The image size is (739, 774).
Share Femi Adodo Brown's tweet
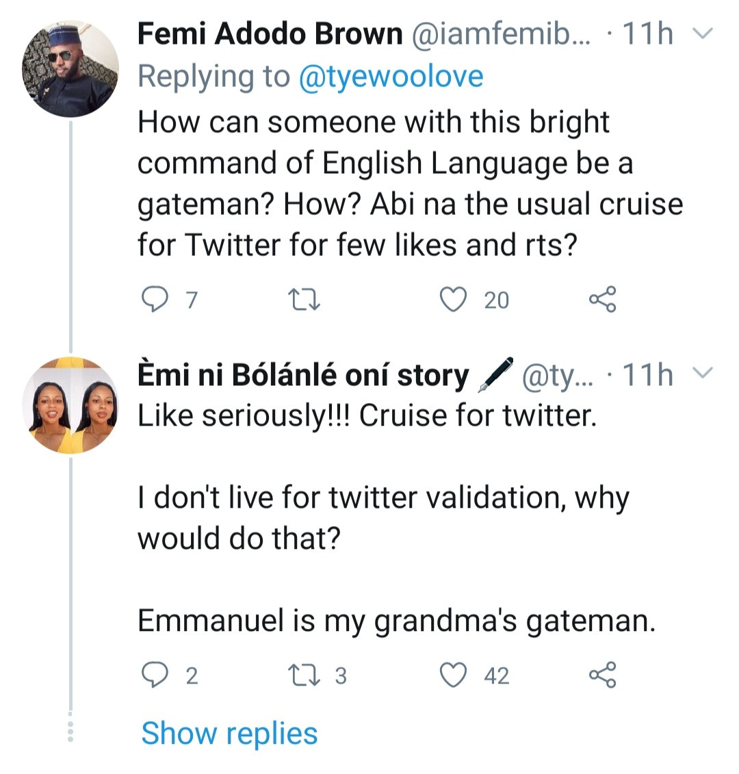tap(602, 300)
